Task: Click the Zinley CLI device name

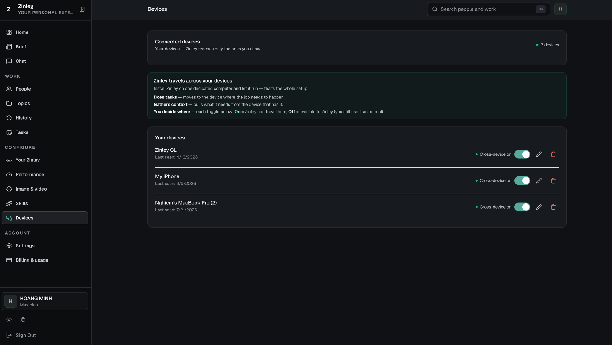Action: (x=166, y=150)
